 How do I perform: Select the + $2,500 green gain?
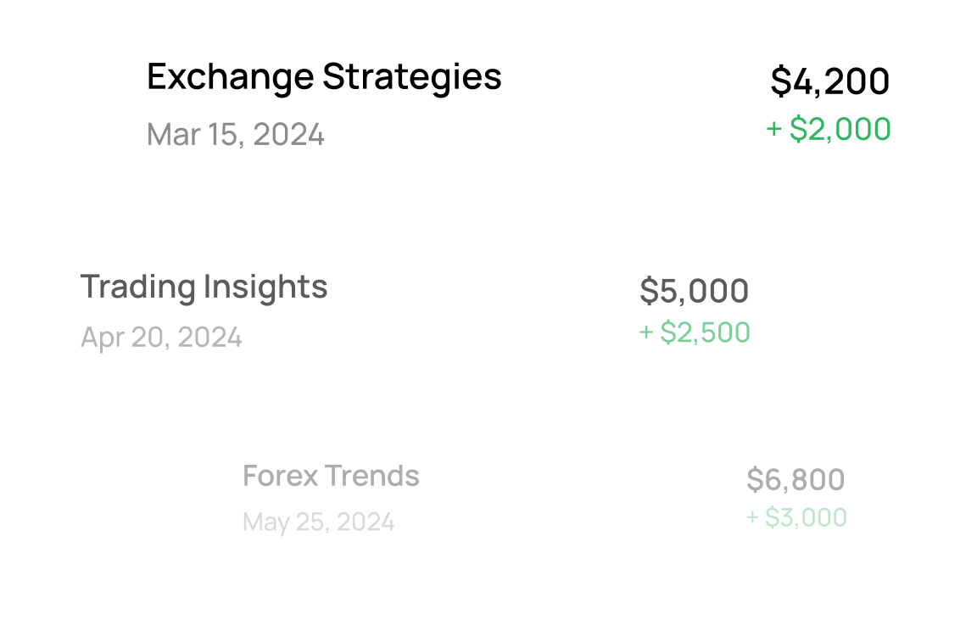695,332
